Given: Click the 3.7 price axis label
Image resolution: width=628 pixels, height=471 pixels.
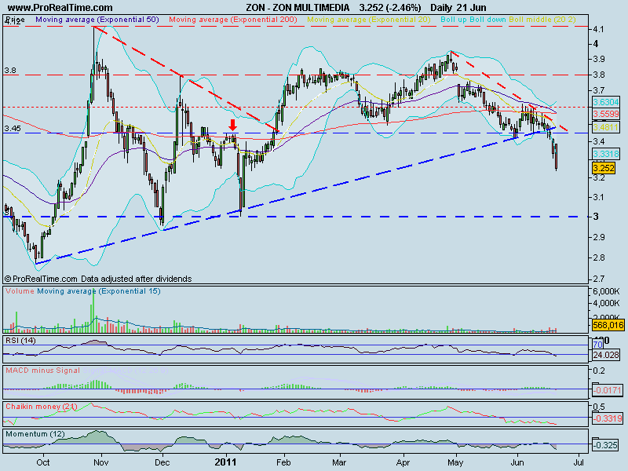Looking at the screenshot, I should click(600, 90).
